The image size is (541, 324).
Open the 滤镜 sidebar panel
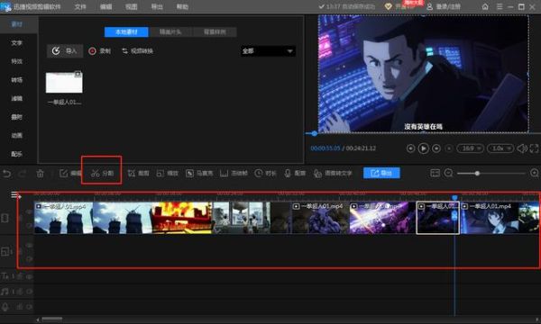point(16,98)
